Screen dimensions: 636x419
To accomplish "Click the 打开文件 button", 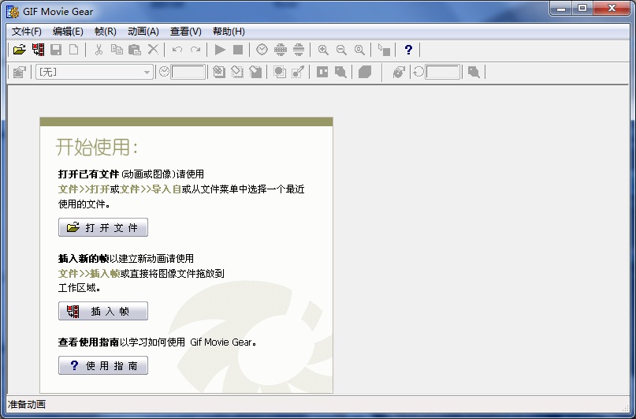I will click(x=103, y=227).
